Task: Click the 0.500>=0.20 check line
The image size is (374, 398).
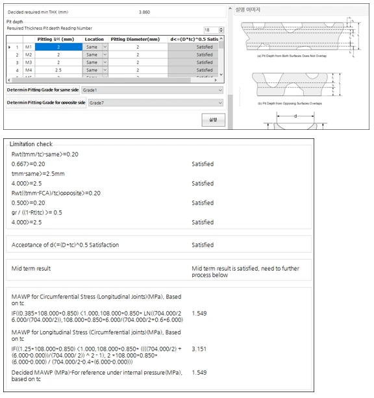Action: point(28,203)
